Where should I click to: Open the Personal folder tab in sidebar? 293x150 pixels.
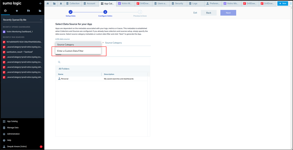tap(28, 11)
